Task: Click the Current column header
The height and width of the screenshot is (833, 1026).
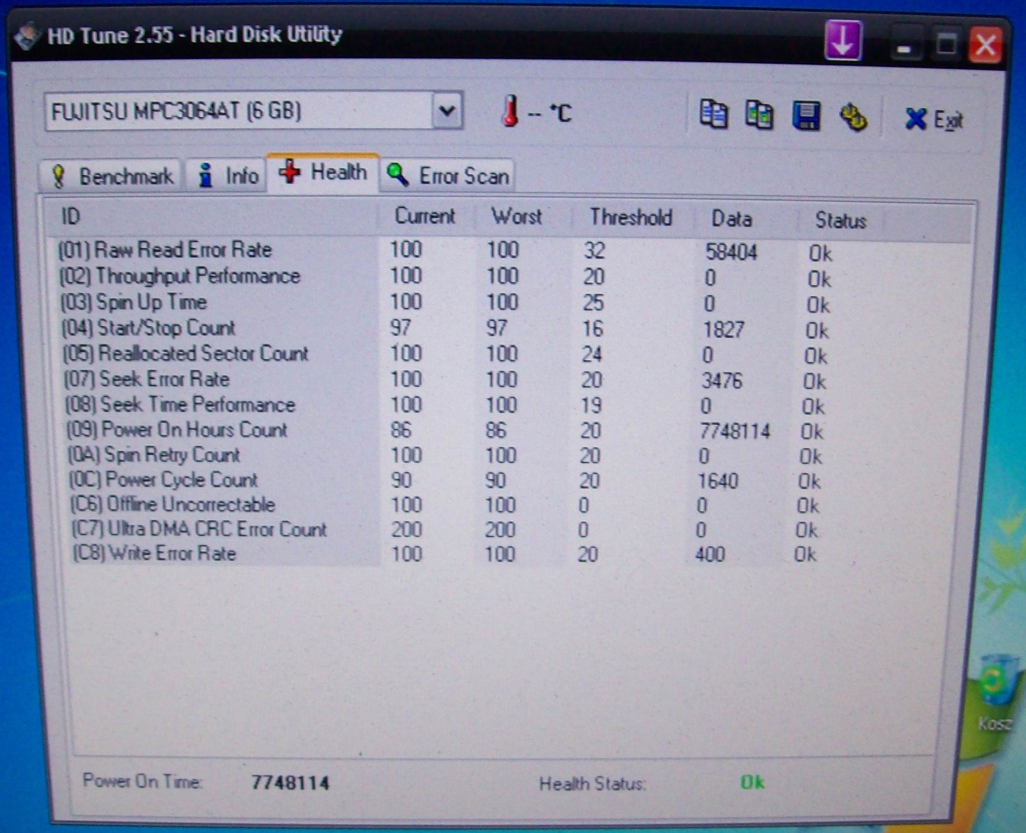Action: pyautogui.click(x=425, y=216)
